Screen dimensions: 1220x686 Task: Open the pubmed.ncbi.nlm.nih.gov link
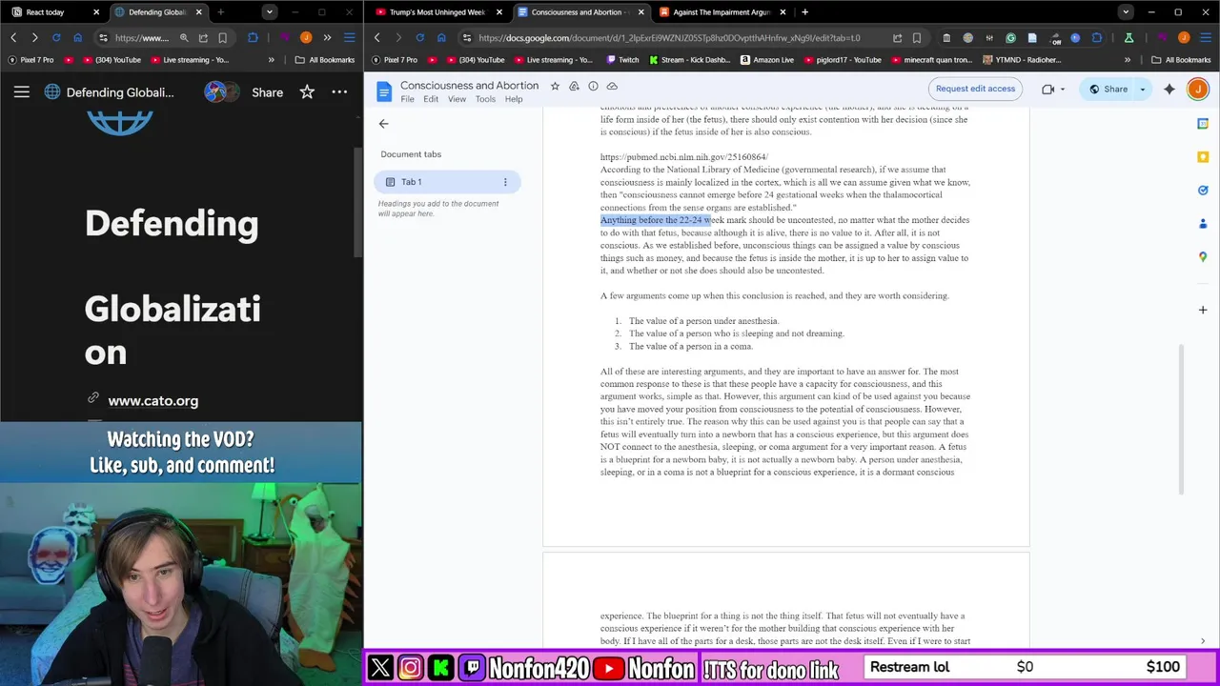(683, 157)
